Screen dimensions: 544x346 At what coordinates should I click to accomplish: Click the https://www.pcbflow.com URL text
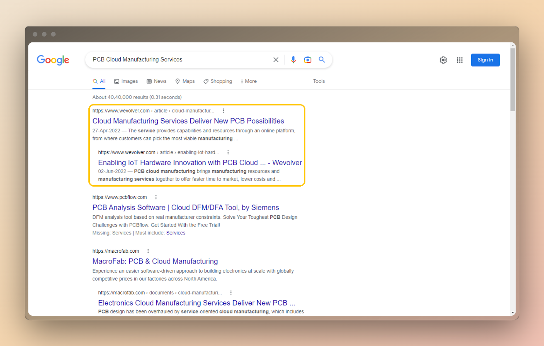tap(120, 197)
